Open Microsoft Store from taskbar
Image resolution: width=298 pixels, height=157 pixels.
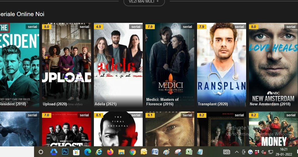pos(76,152)
